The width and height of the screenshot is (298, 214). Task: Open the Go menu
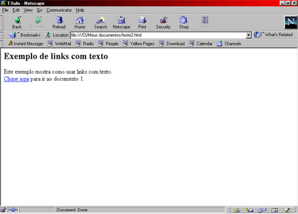(x=40, y=10)
